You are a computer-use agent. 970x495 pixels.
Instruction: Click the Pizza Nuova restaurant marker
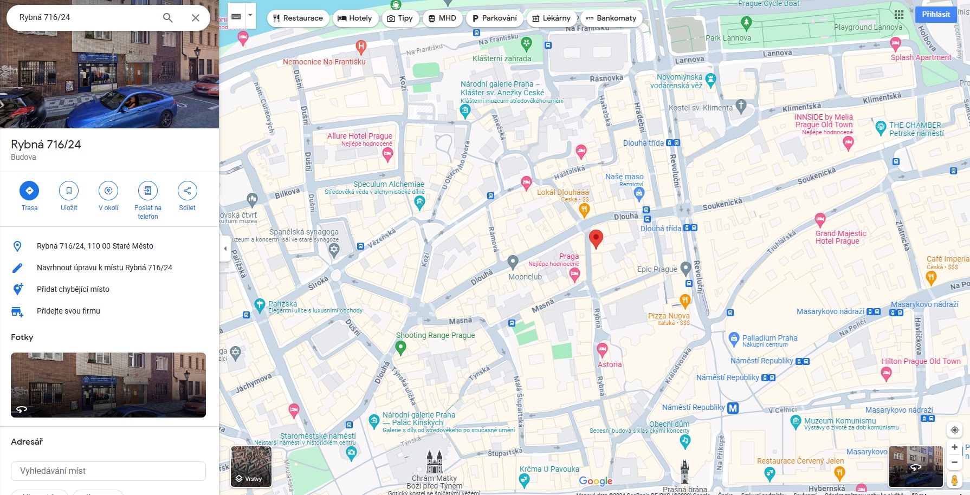click(x=685, y=301)
